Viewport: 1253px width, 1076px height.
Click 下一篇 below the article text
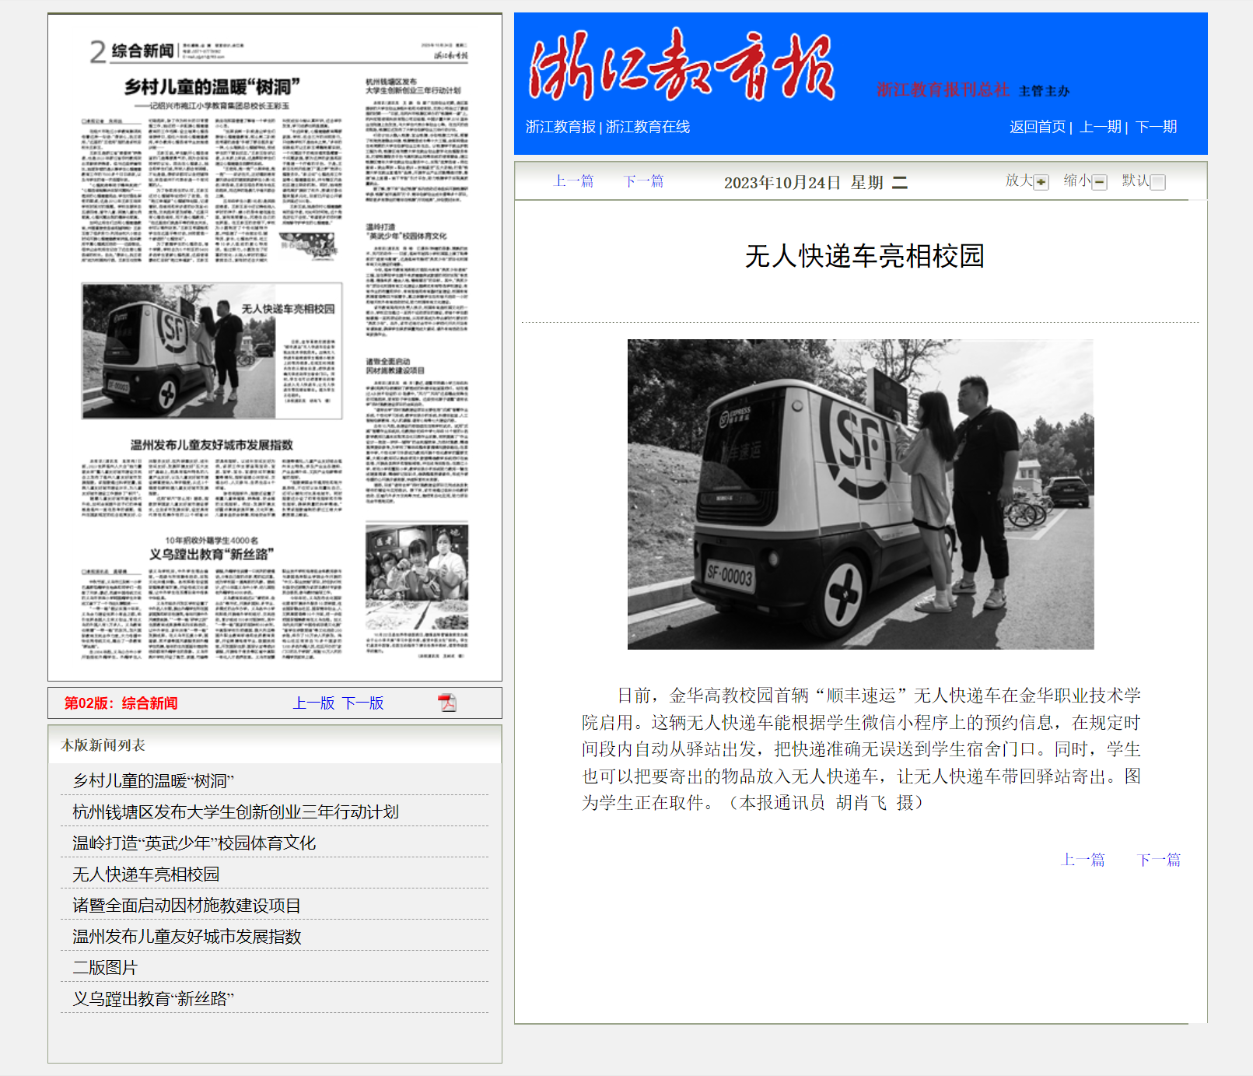pyautogui.click(x=1158, y=860)
